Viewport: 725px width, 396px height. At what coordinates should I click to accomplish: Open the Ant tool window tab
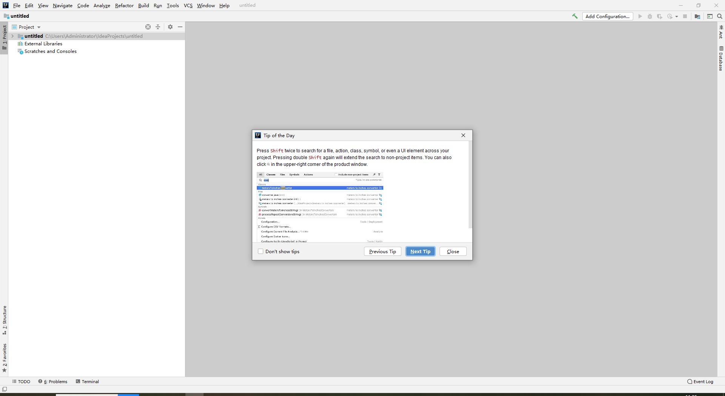coord(721,32)
